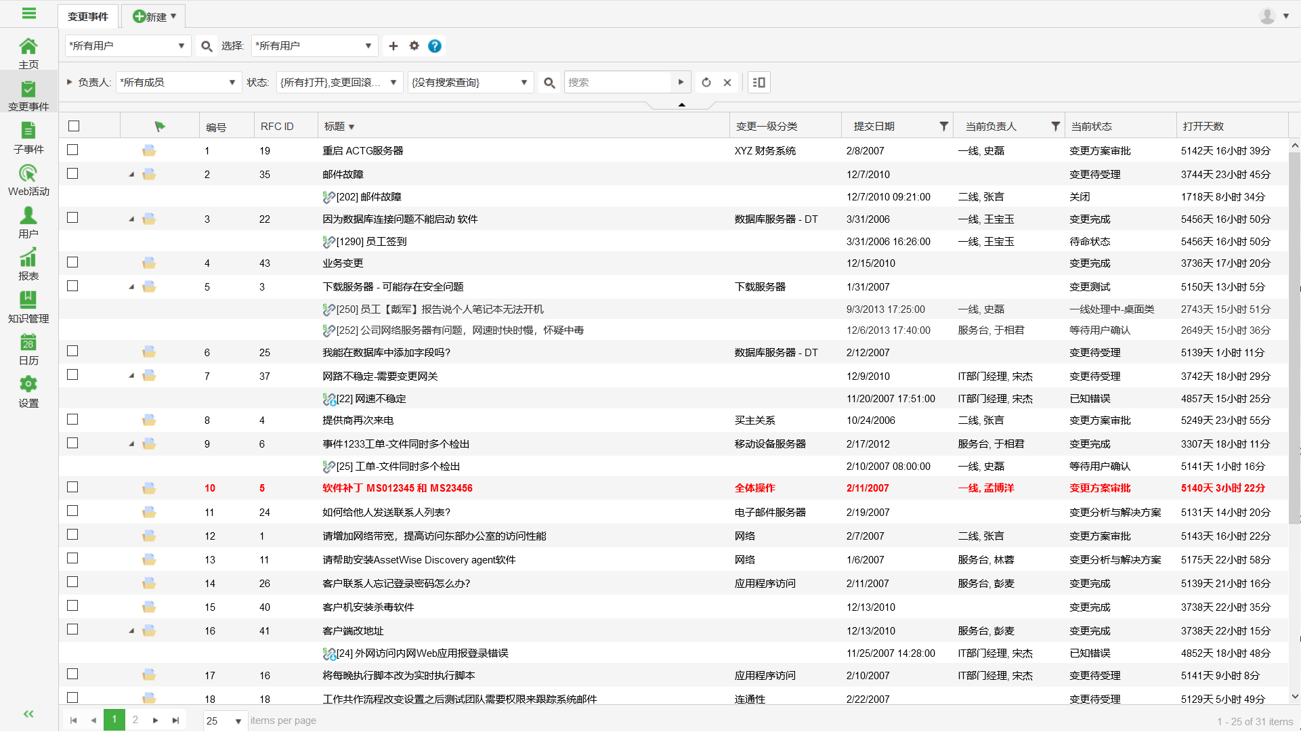
Task: Check the row 邮件故障 number 2
Action: tap(72, 173)
